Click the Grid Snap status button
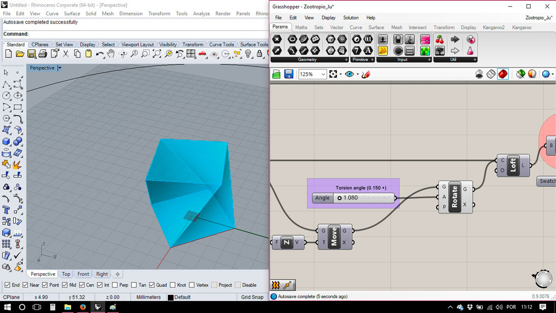 coord(252,297)
